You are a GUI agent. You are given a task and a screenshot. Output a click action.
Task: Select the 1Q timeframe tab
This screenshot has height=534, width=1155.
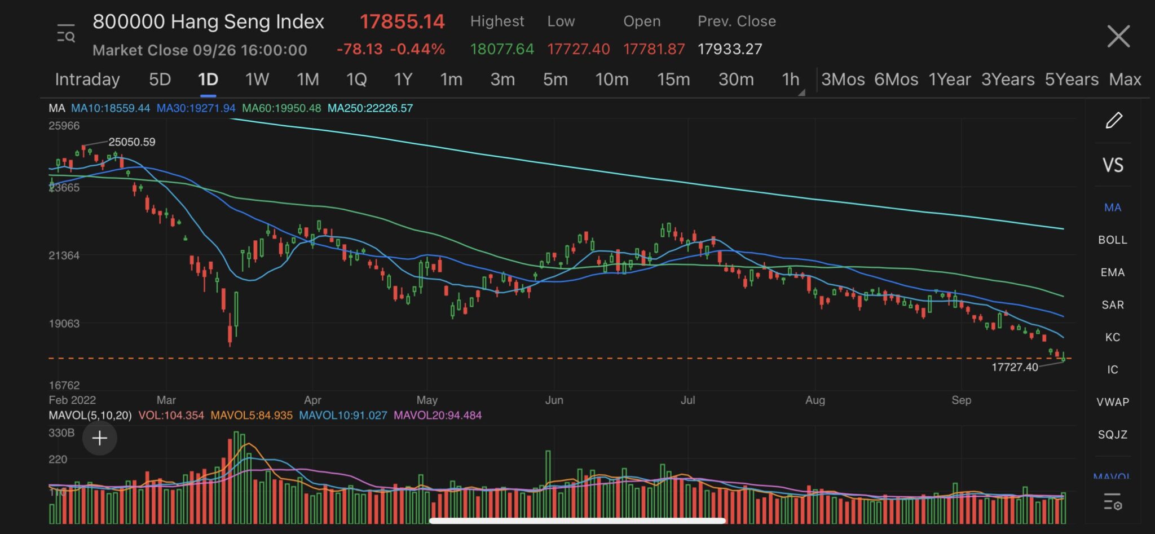click(x=356, y=80)
